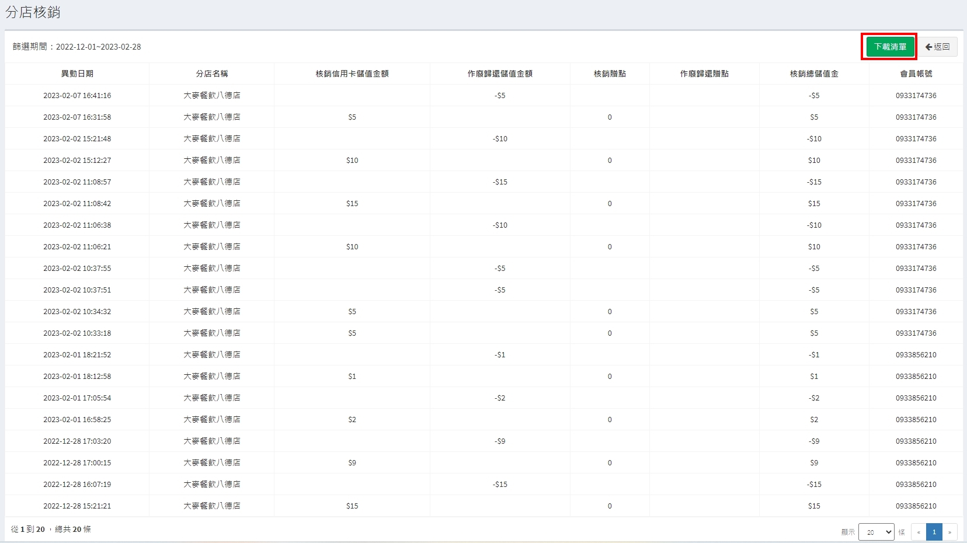This screenshot has height=543, width=967.
Task: Open the rows-per-page dropdown showing 20
Action: coord(876,532)
